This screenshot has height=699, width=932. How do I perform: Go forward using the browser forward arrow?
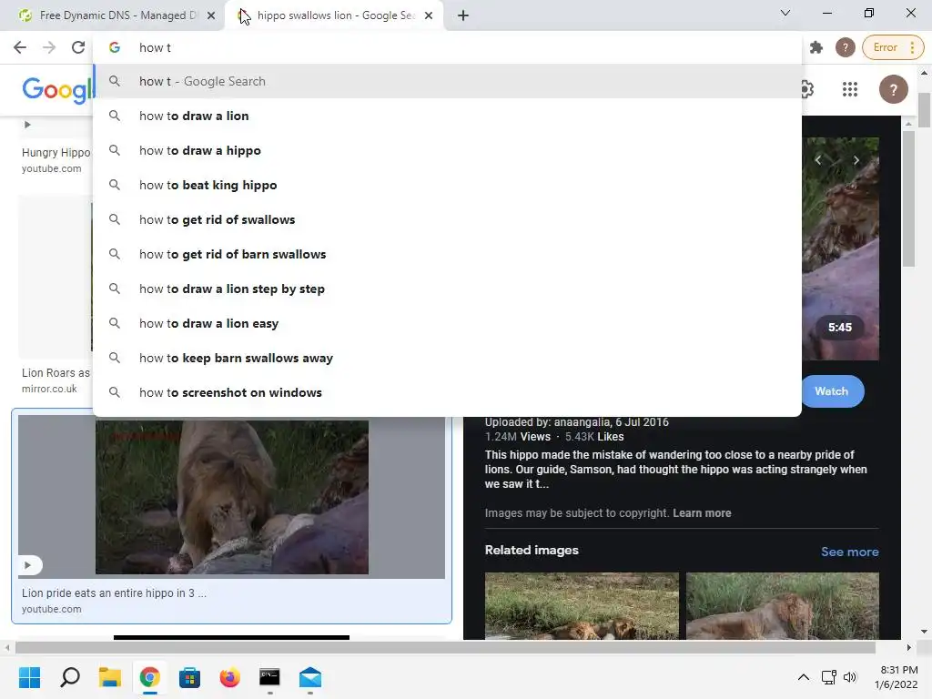[x=49, y=47]
